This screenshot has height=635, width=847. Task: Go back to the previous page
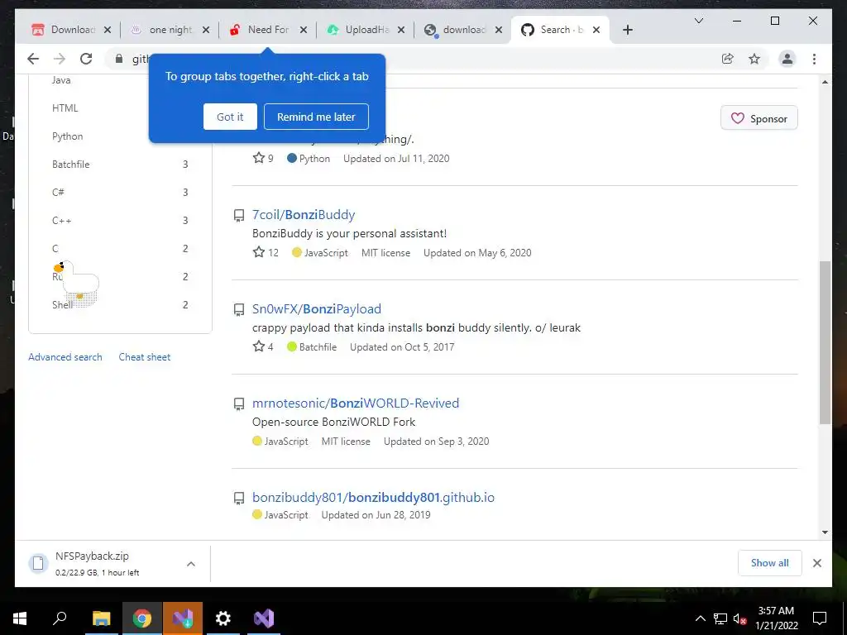33,59
